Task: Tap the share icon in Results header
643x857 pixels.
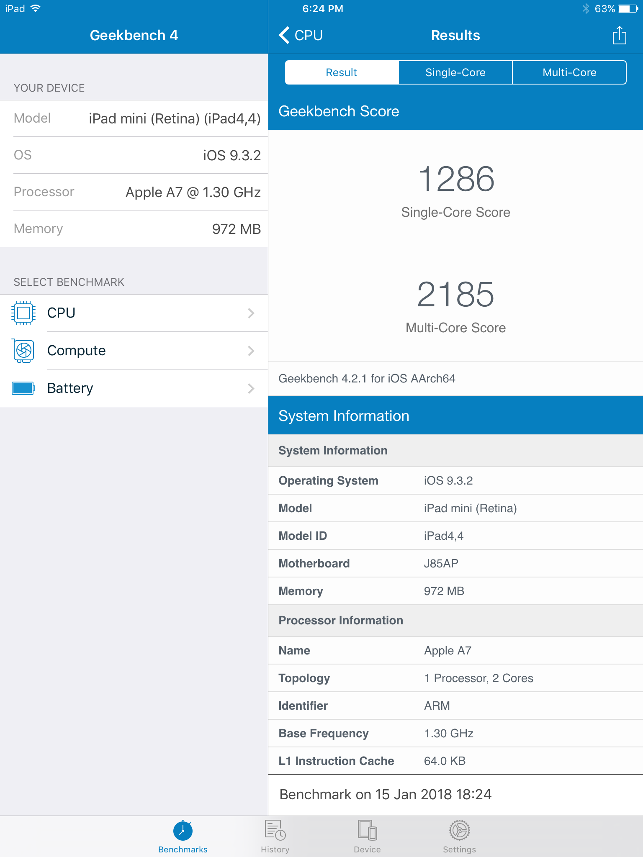Action: tap(619, 35)
